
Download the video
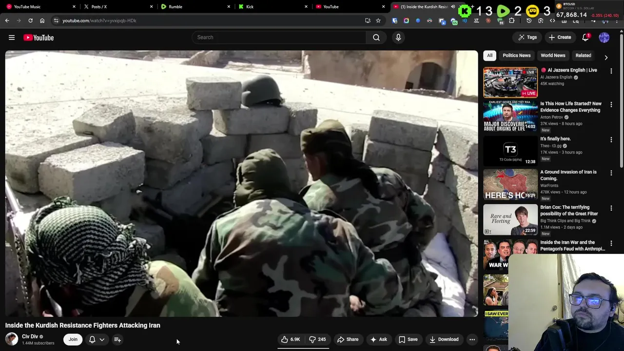[x=444, y=339]
